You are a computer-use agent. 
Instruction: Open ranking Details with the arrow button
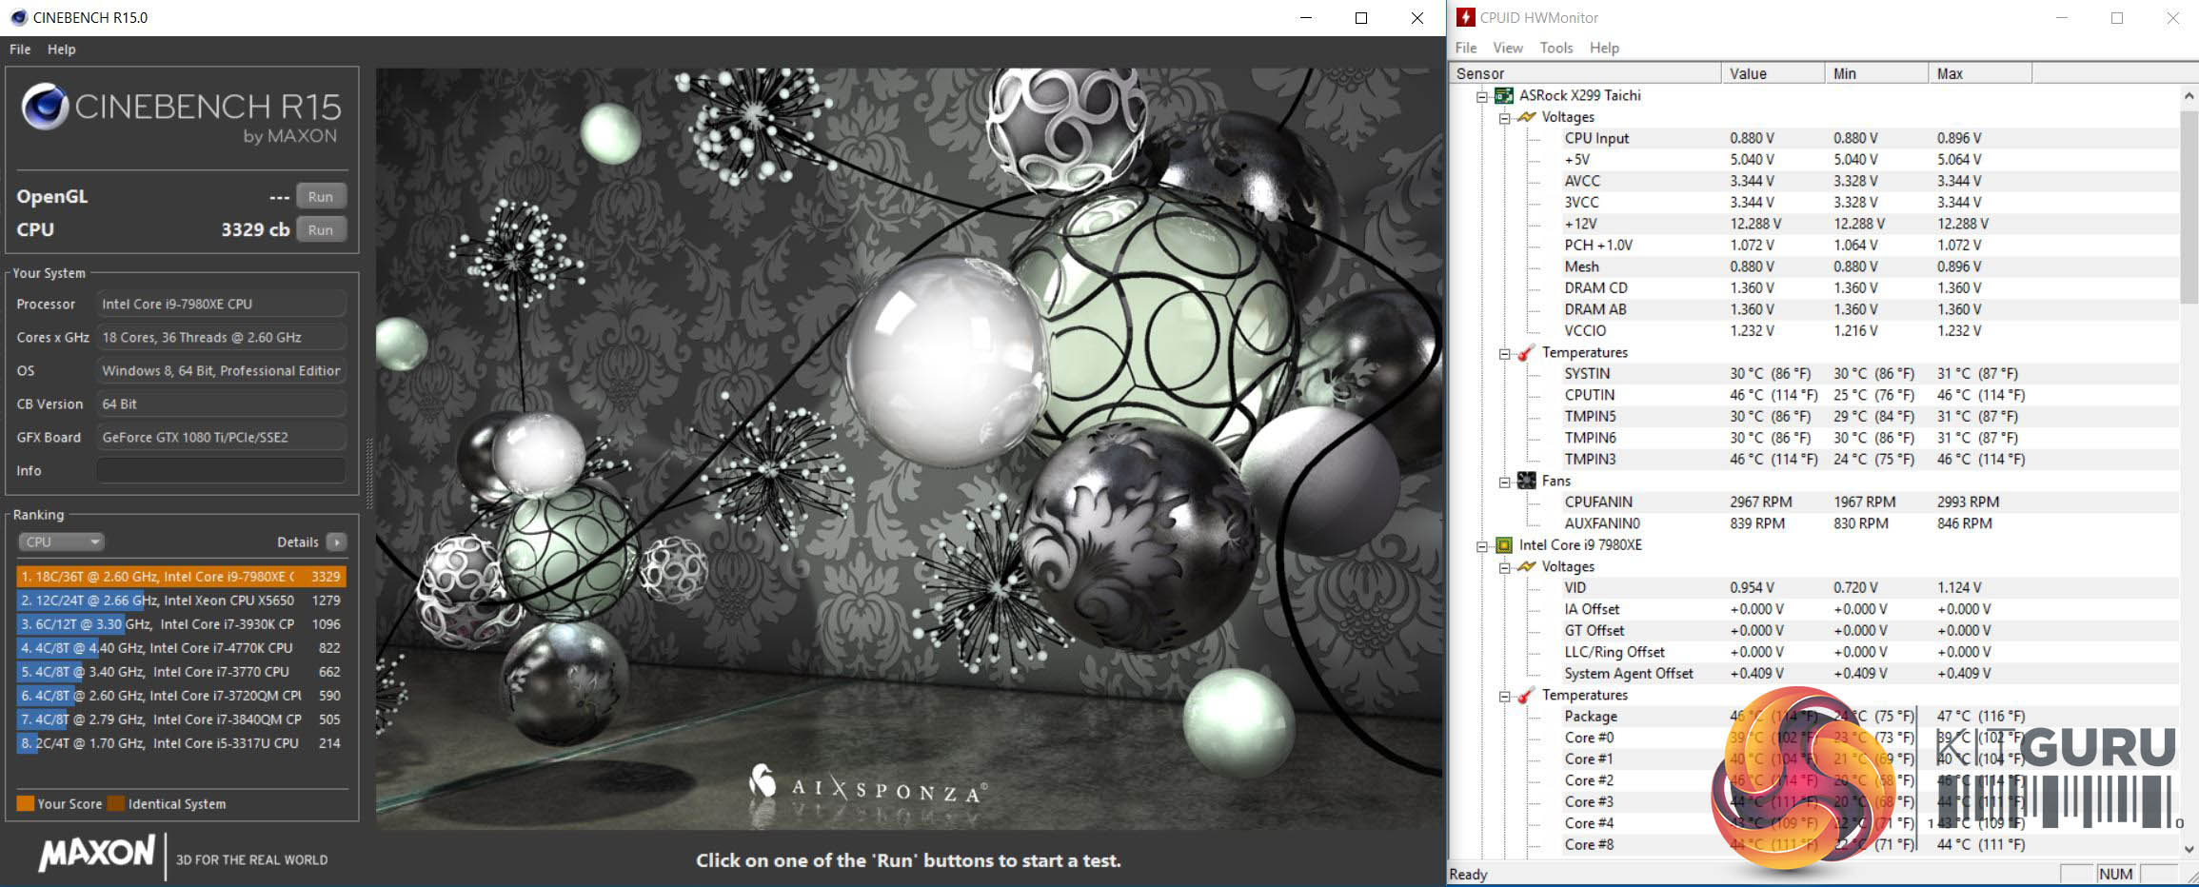[336, 542]
